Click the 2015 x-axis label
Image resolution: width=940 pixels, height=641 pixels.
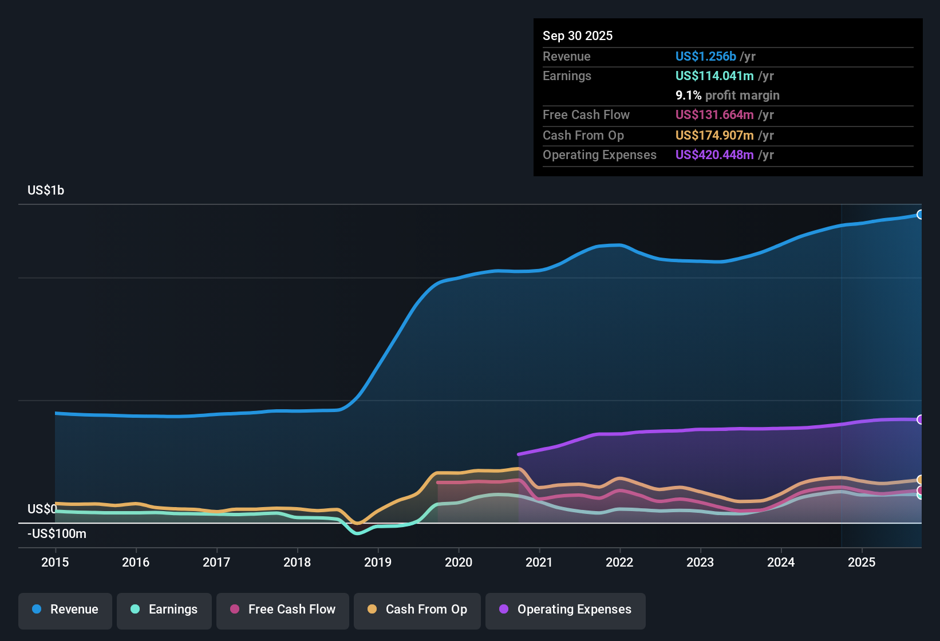(x=55, y=562)
